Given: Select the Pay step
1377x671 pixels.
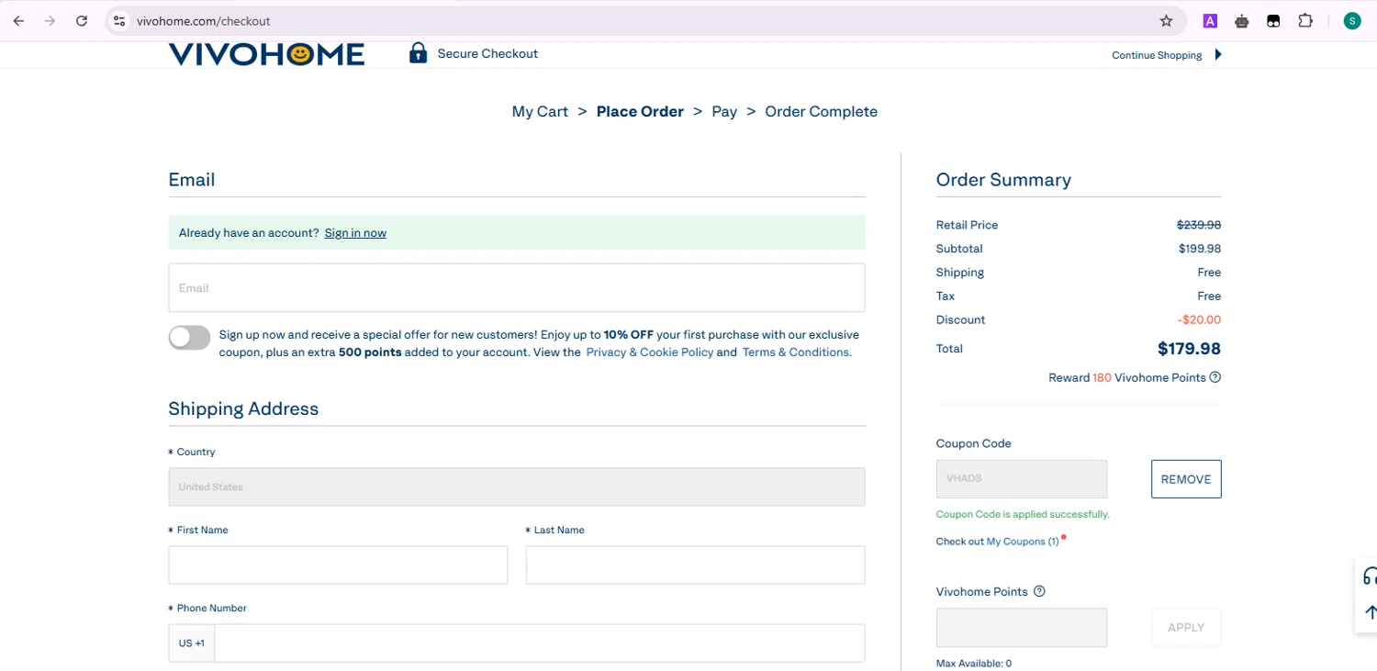Looking at the screenshot, I should point(724,112).
